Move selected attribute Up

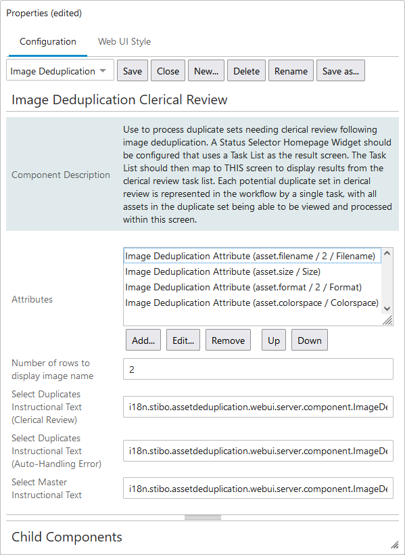click(274, 340)
